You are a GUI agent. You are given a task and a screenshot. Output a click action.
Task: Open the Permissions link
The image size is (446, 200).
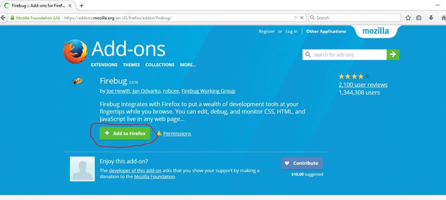[x=177, y=133]
